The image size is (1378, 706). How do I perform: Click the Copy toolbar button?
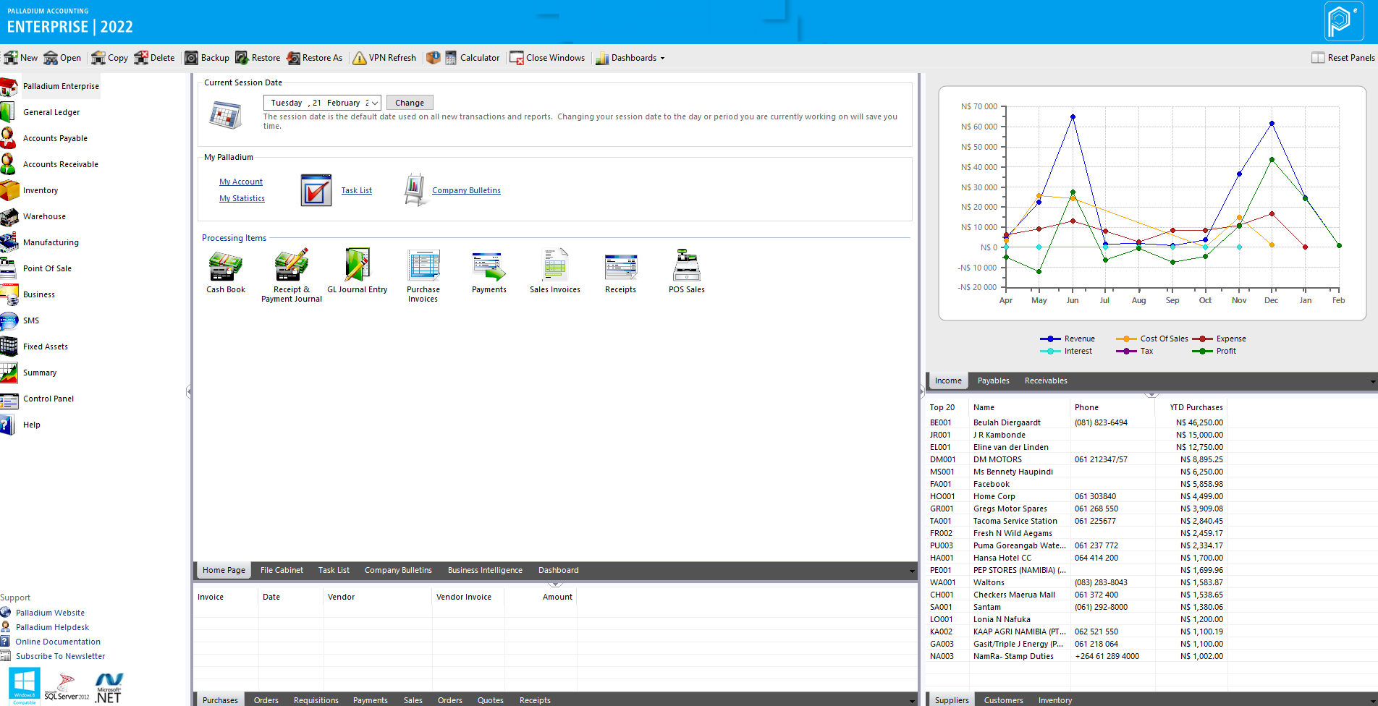(109, 58)
